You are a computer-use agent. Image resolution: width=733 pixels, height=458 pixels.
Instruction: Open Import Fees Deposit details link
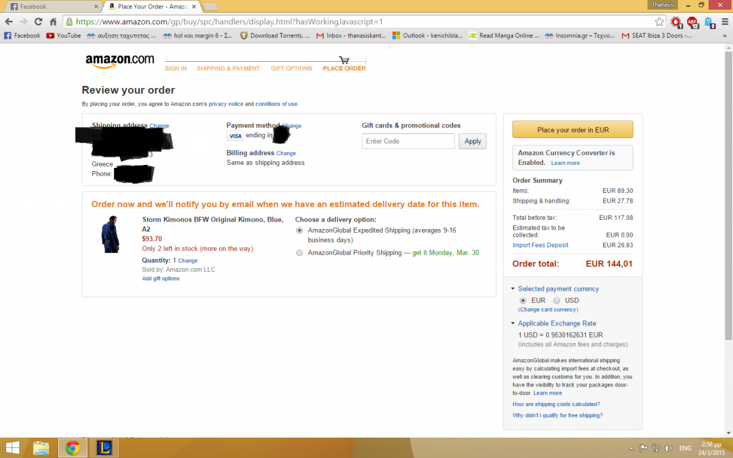541,245
